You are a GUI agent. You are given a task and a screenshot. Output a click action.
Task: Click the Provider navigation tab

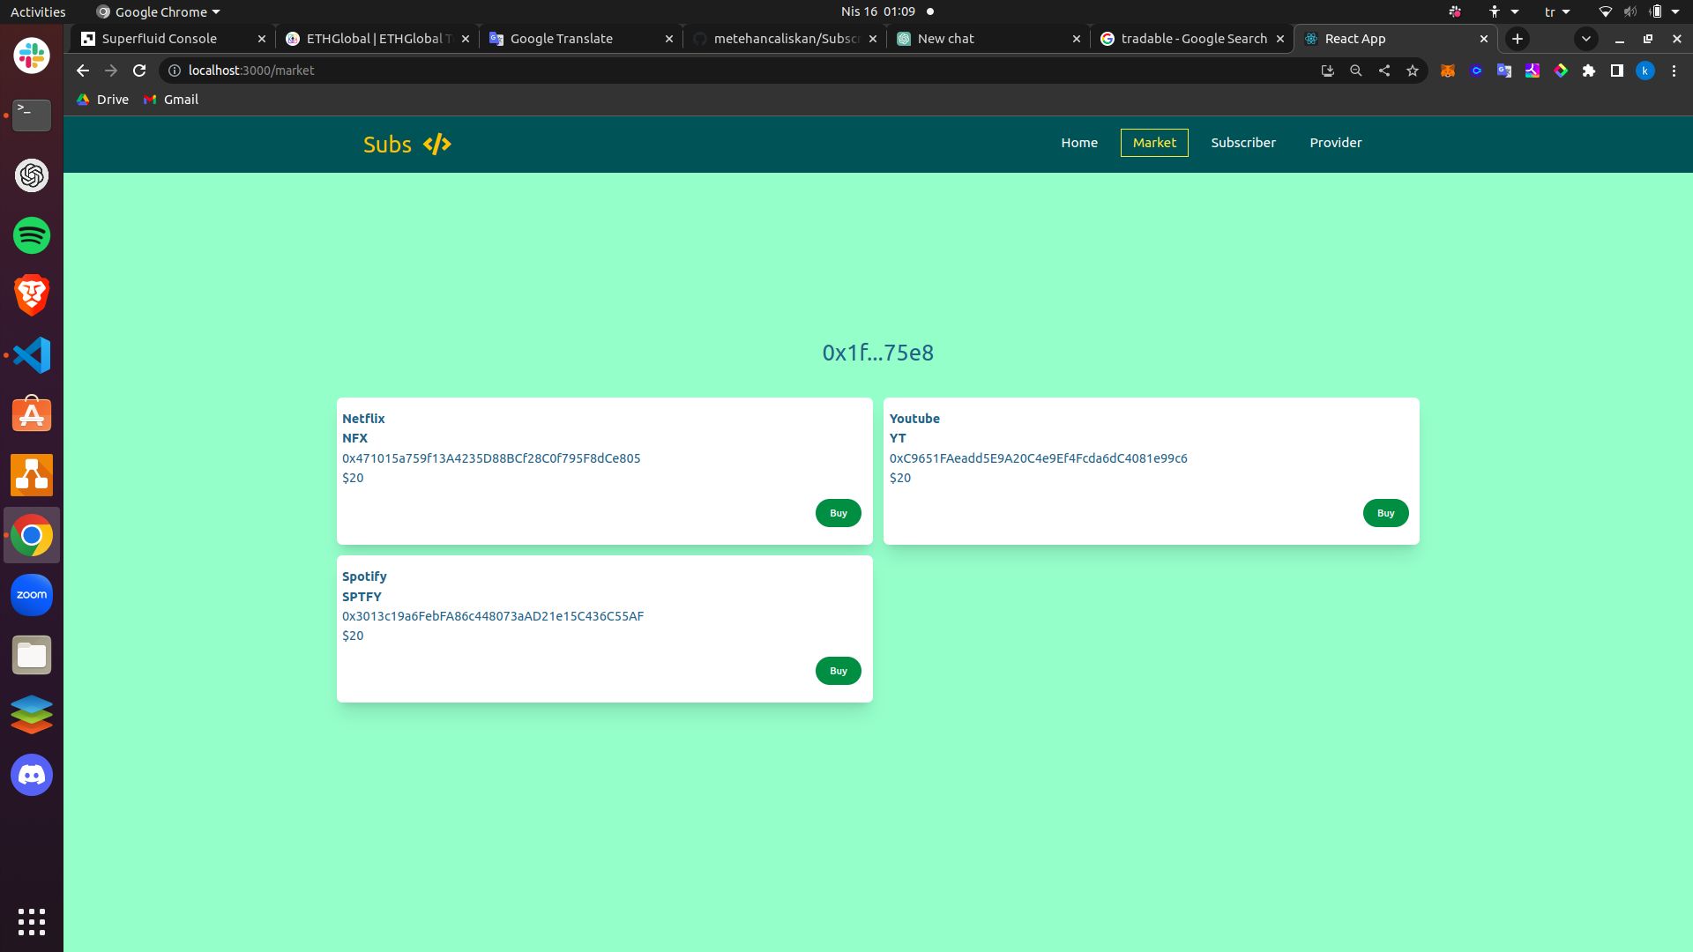click(1336, 142)
